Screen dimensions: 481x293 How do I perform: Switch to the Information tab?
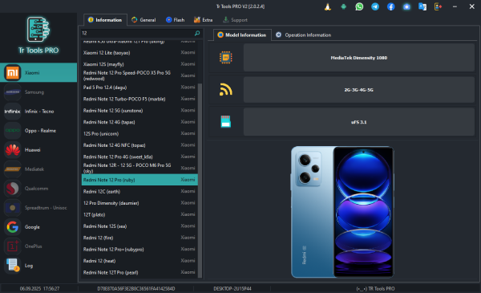(105, 19)
